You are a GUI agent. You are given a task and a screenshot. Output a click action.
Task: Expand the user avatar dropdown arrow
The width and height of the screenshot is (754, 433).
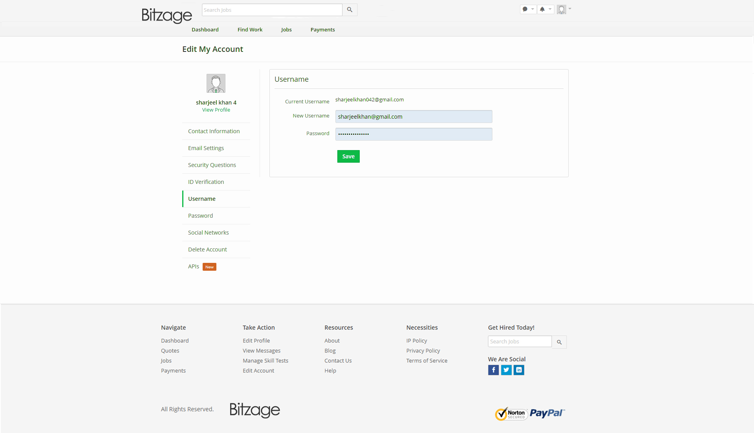(570, 9)
